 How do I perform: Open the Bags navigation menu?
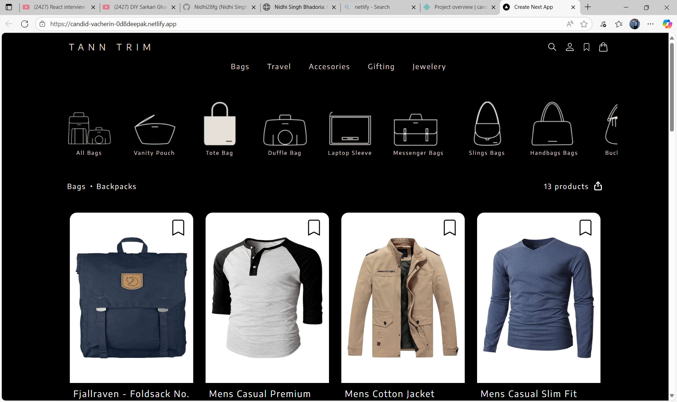pyautogui.click(x=240, y=67)
